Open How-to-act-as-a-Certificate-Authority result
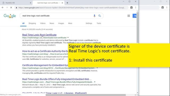170x96 pixels. (45, 51)
